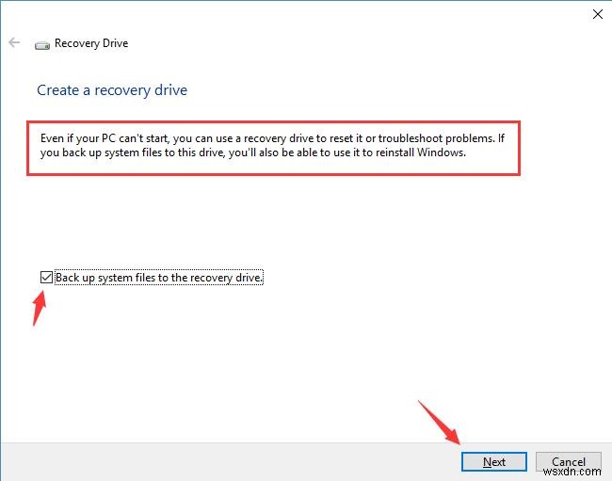
Task: Click the Recovery Drive icon in title
Action: point(42,45)
